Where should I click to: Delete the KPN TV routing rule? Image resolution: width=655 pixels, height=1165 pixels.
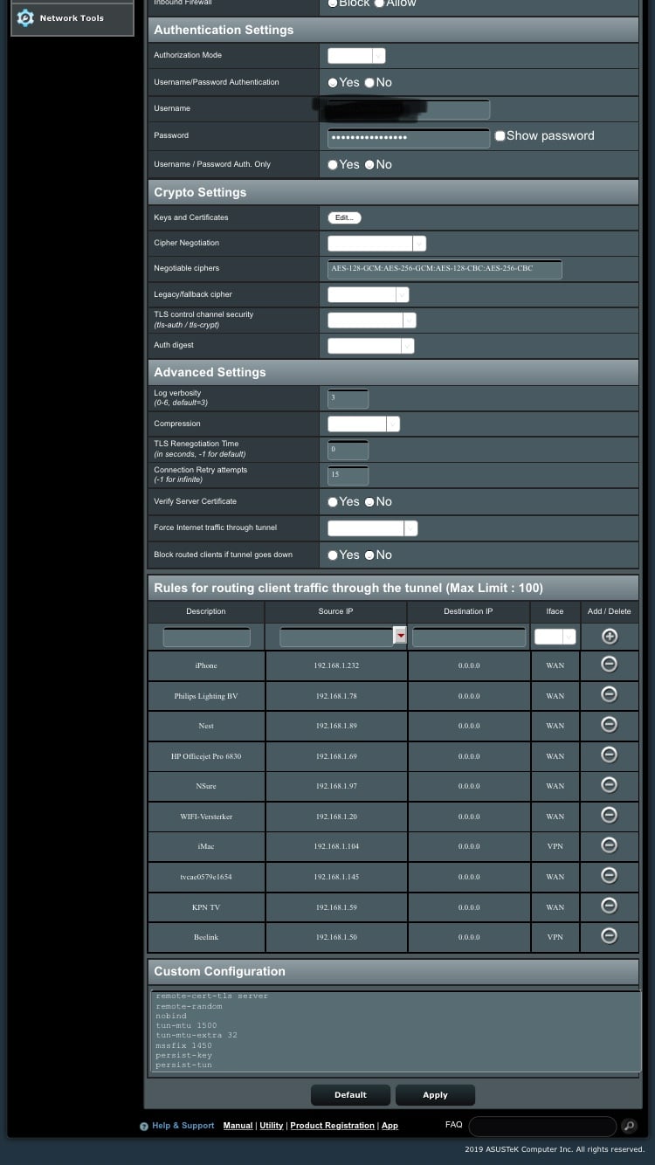610,906
